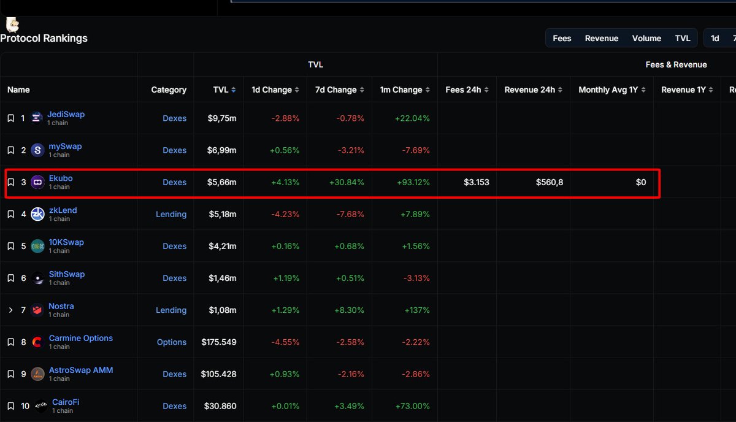Screen dimensions: 736x422
Task: Click the JediSwap logo icon
Action: pyautogui.click(x=37, y=118)
